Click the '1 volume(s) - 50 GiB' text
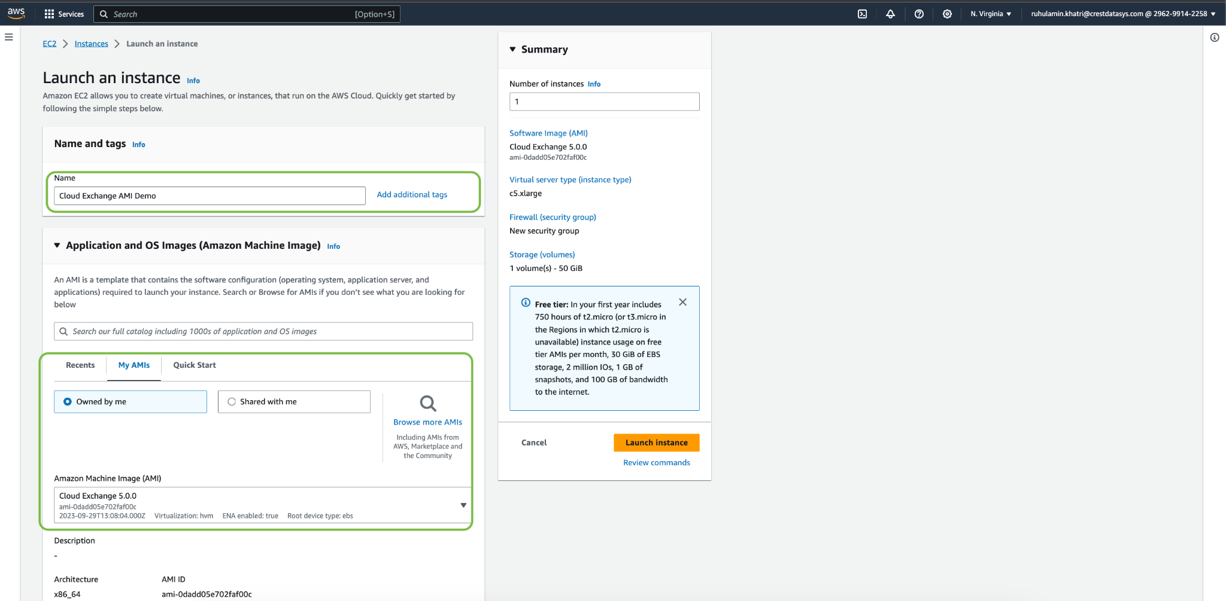This screenshot has height=601, width=1226. (x=546, y=268)
